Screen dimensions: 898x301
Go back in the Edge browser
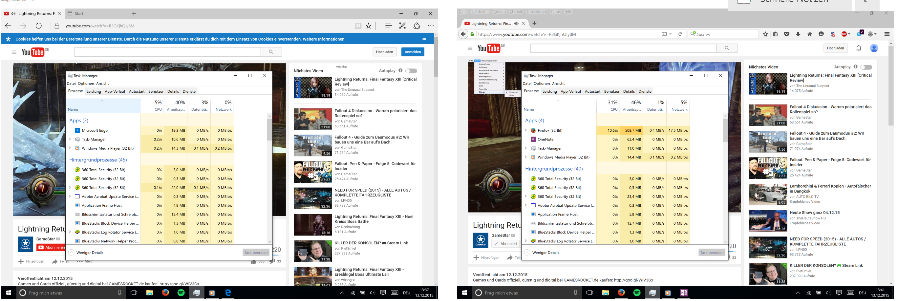[8, 26]
